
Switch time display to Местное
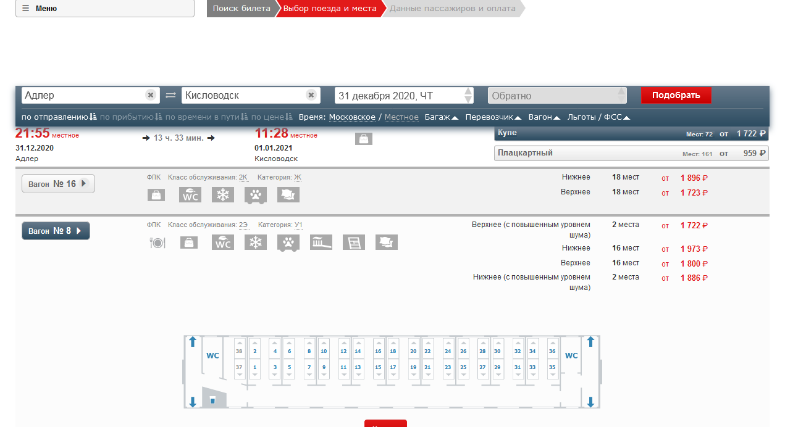(401, 117)
